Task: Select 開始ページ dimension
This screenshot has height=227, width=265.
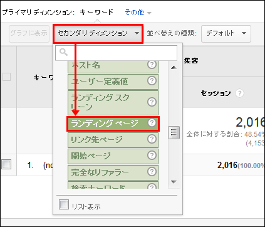Action: [x=113, y=156]
